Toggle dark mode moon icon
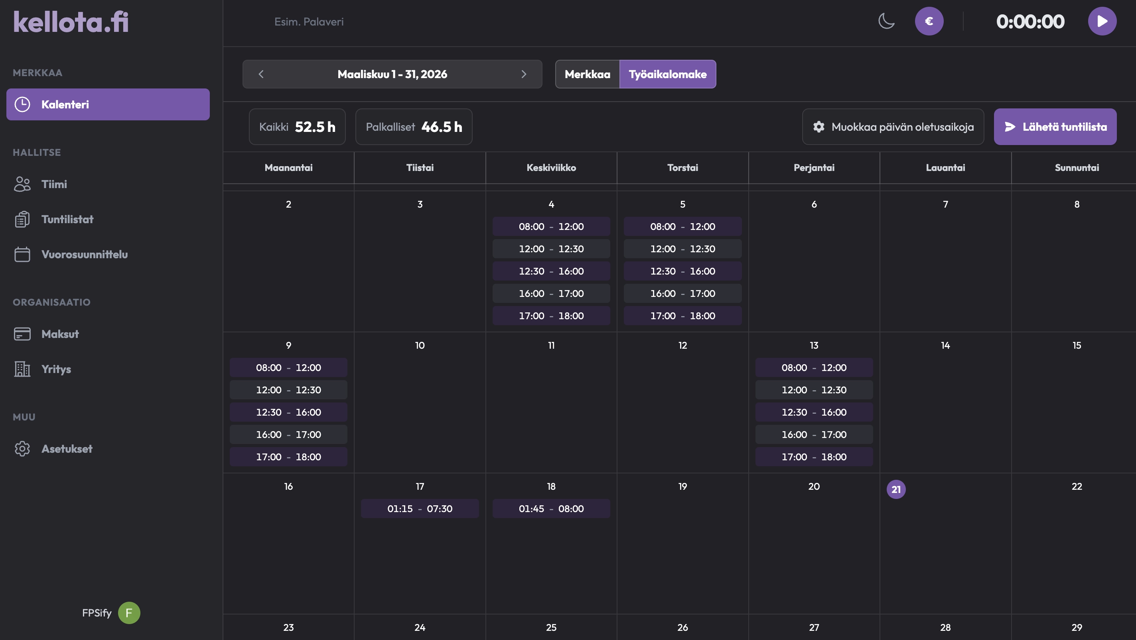The image size is (1136, 640). tap(886, 21)
